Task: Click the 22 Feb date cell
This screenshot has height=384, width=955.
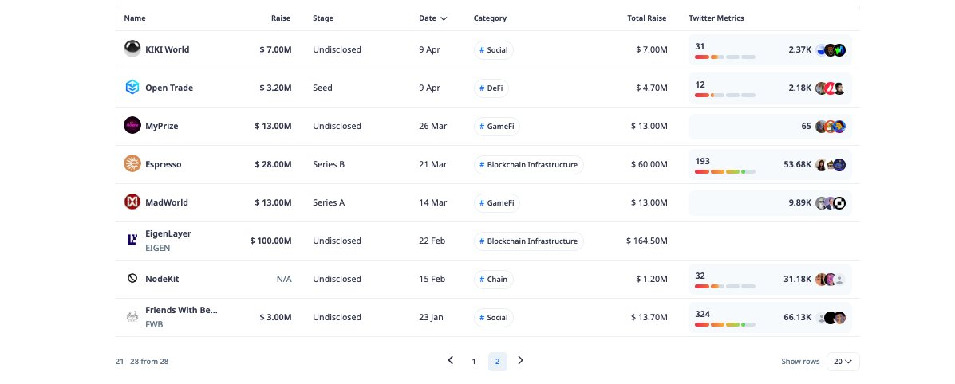Action: point(432,241)
